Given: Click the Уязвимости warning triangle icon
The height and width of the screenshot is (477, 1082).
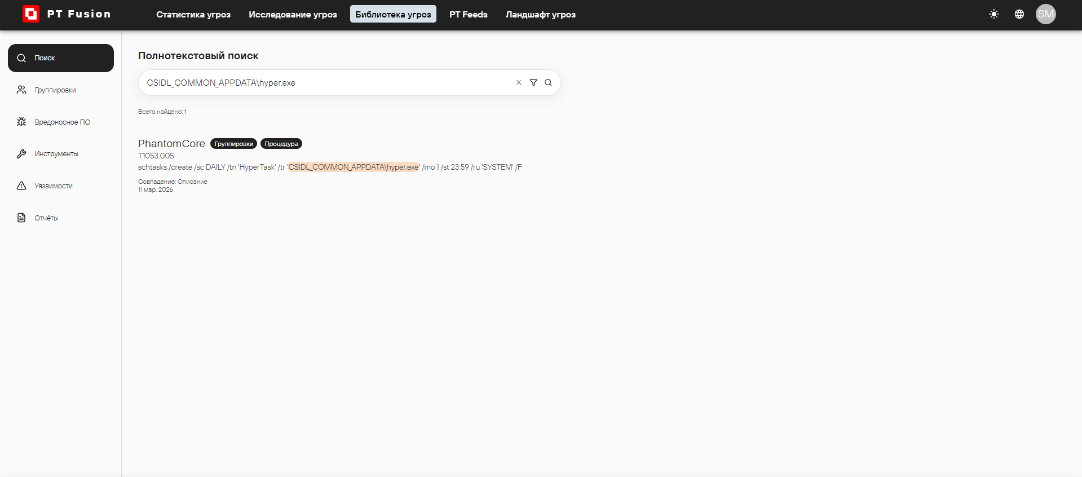Looking at the screenshot, I should tap(21, 186).
